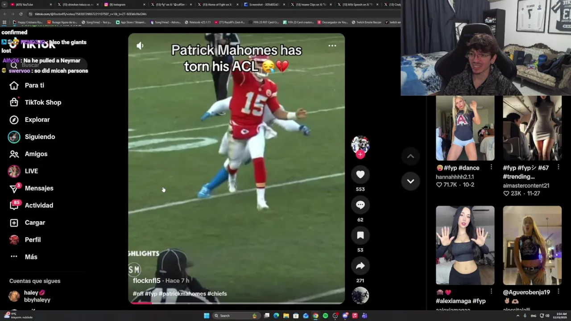Open the comments bubble showing 62
This screenshot has width=571, height=321.
pos(360,205)
